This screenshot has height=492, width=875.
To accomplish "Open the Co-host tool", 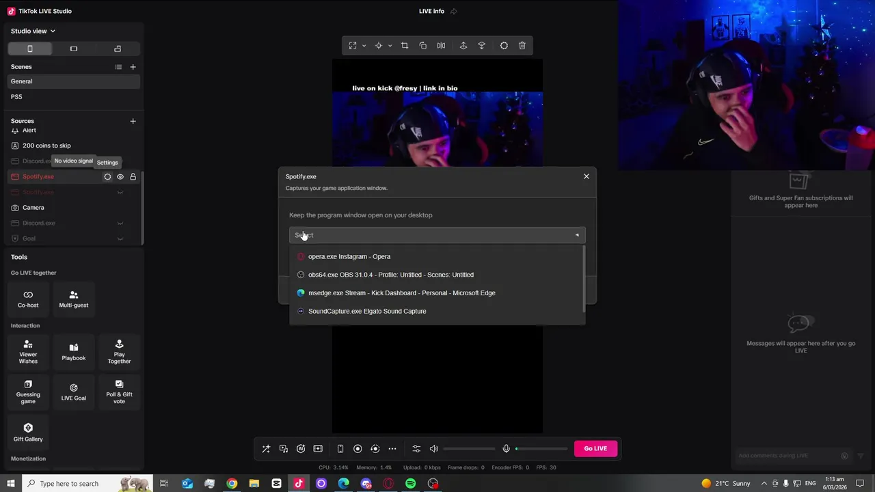I will coord(28,299).
